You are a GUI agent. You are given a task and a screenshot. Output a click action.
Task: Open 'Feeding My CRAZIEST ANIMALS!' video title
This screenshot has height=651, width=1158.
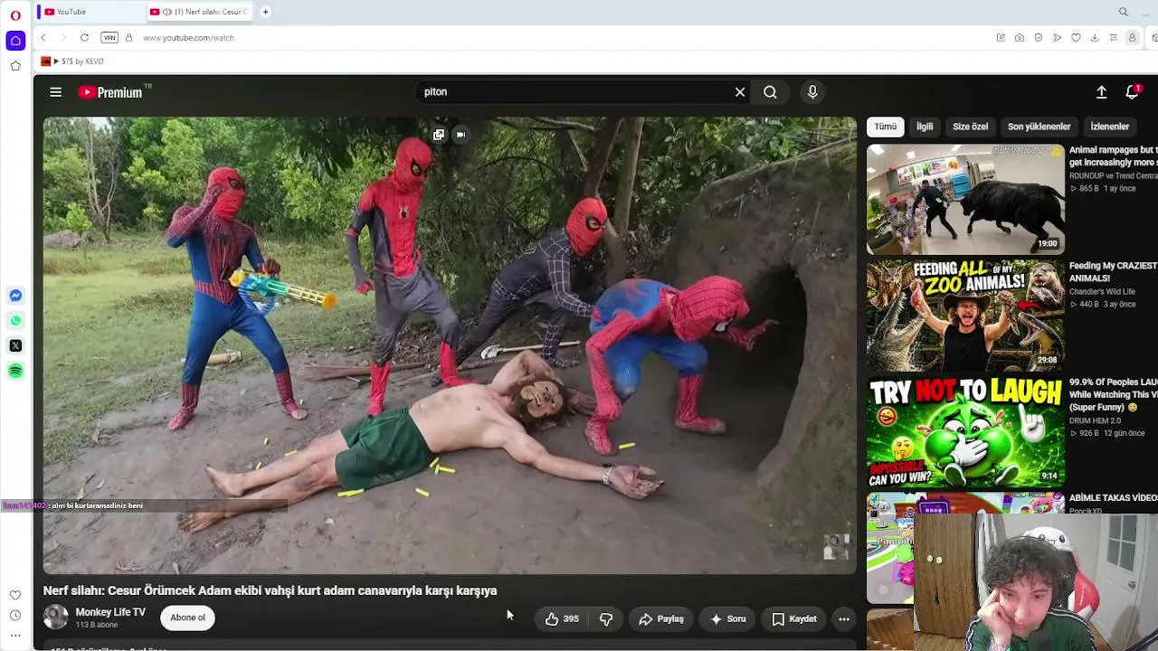point(1113,272)
